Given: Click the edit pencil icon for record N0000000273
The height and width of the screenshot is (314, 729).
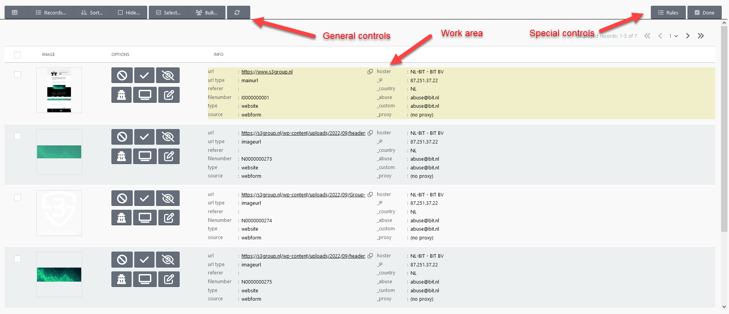Looking at the screenshot, I should point(169,156).
